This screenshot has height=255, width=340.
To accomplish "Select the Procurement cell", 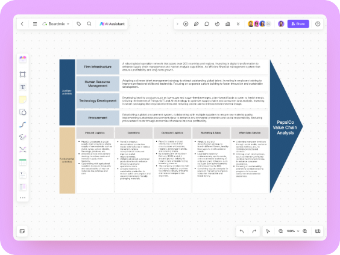I will 98,118.
